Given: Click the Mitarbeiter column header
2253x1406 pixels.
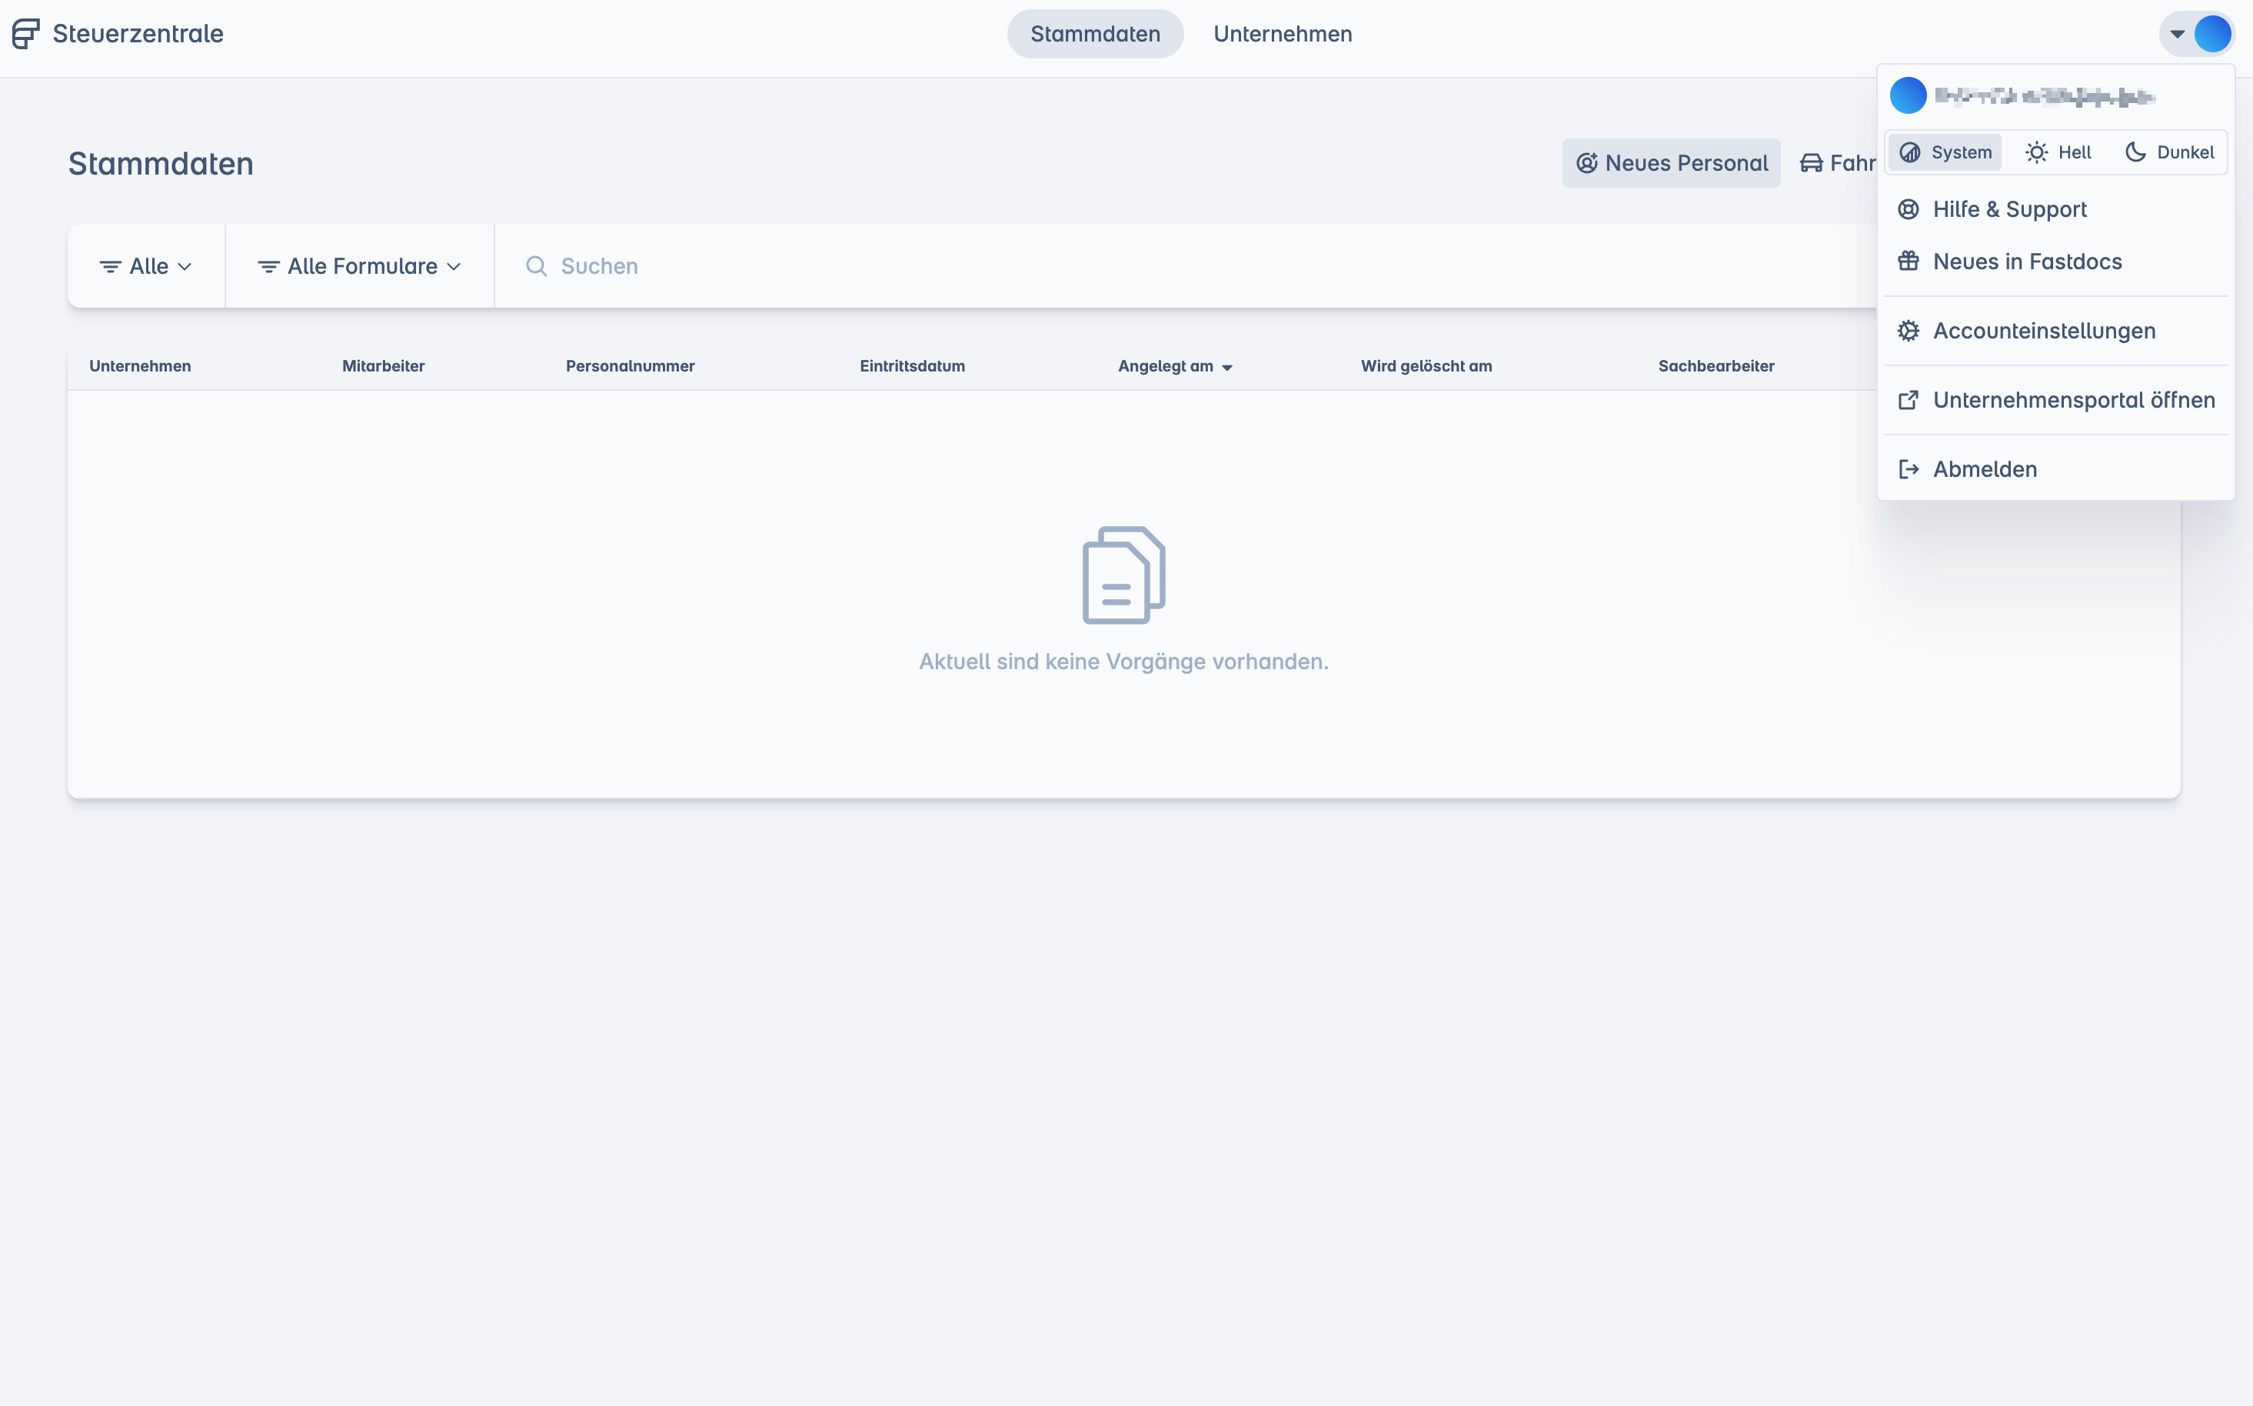Looking at the screenshot, I should click(x=383, y=366).
